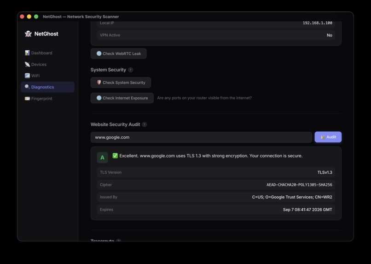The width and height of the screenshot is (371, 264).
Task: Start the website Audit
Action: pos(328,137)
